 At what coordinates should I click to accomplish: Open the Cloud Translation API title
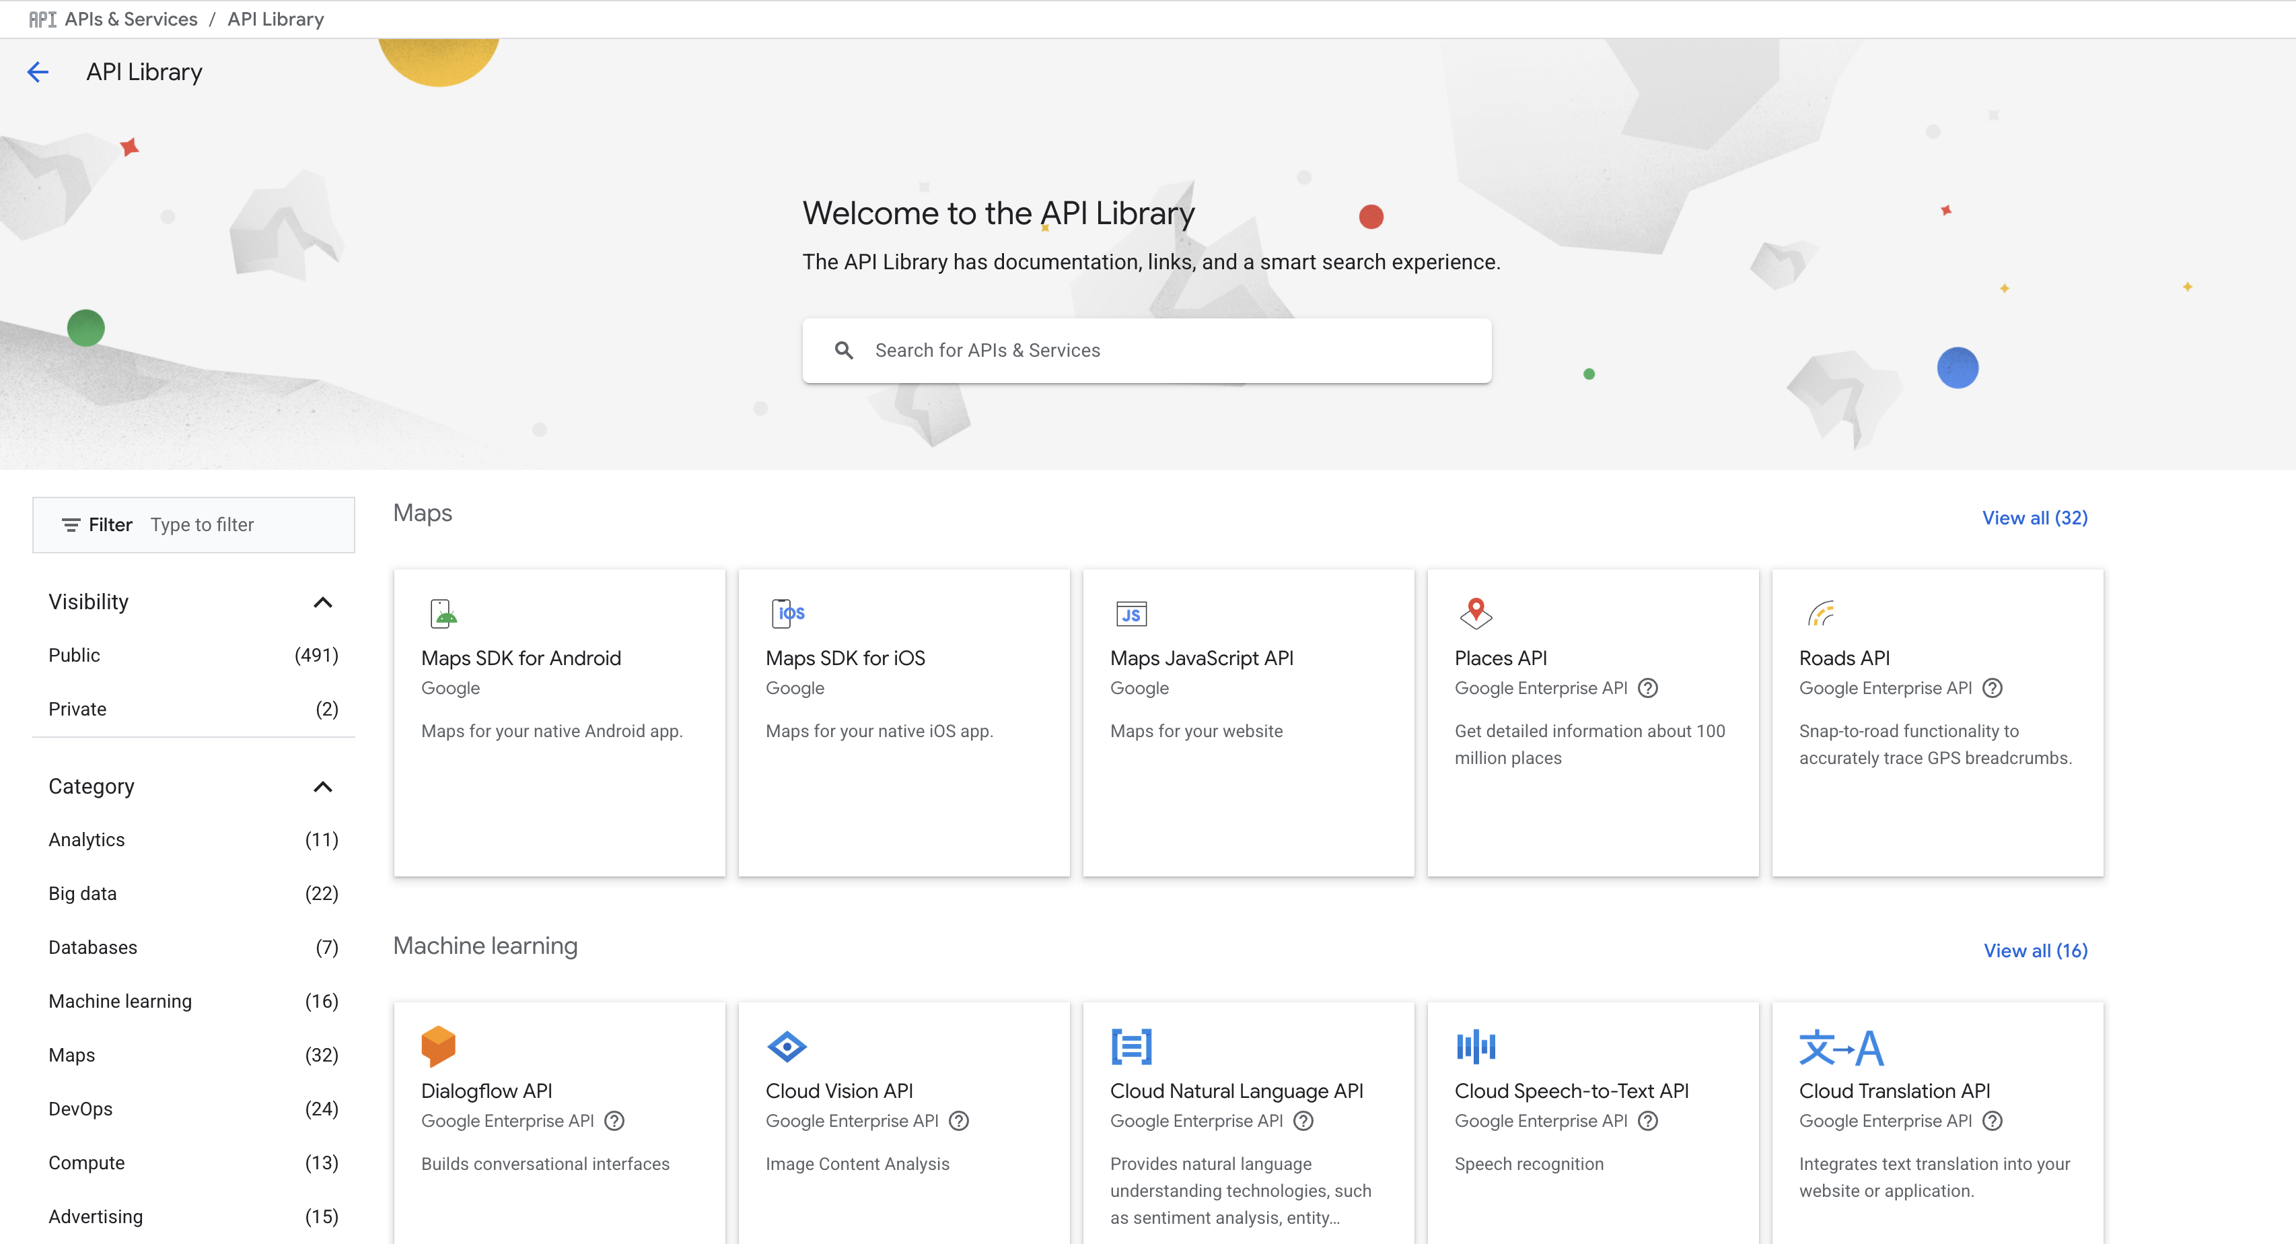(1894, 1091)
